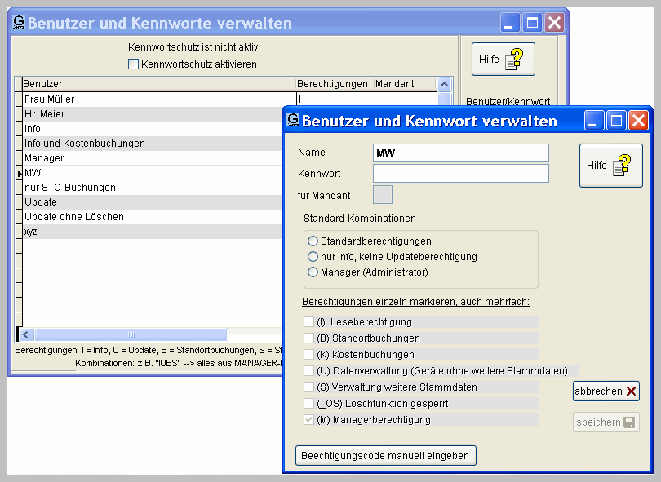661x482 pixels.
Task: Select Manager (Administrator) radio option
Action: click(313, 272)
